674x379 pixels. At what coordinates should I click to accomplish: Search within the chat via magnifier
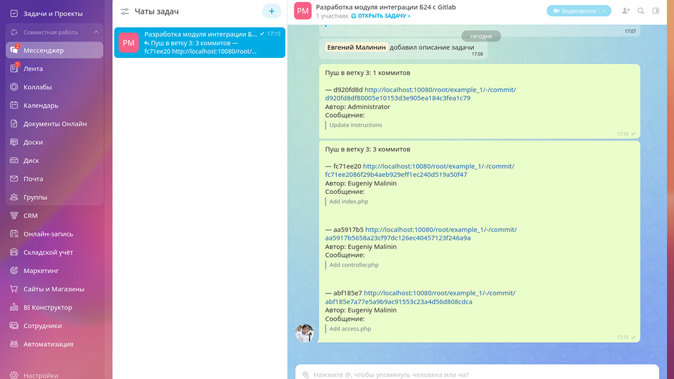tap(641, 11)
